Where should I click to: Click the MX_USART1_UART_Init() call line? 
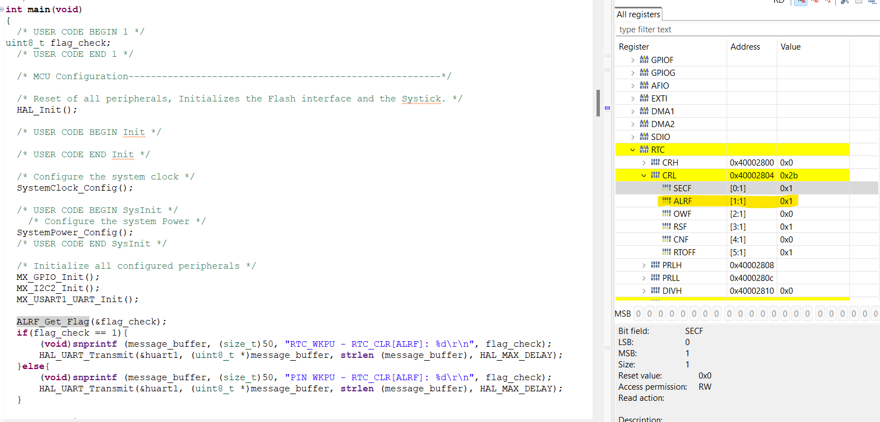[78, 299]
